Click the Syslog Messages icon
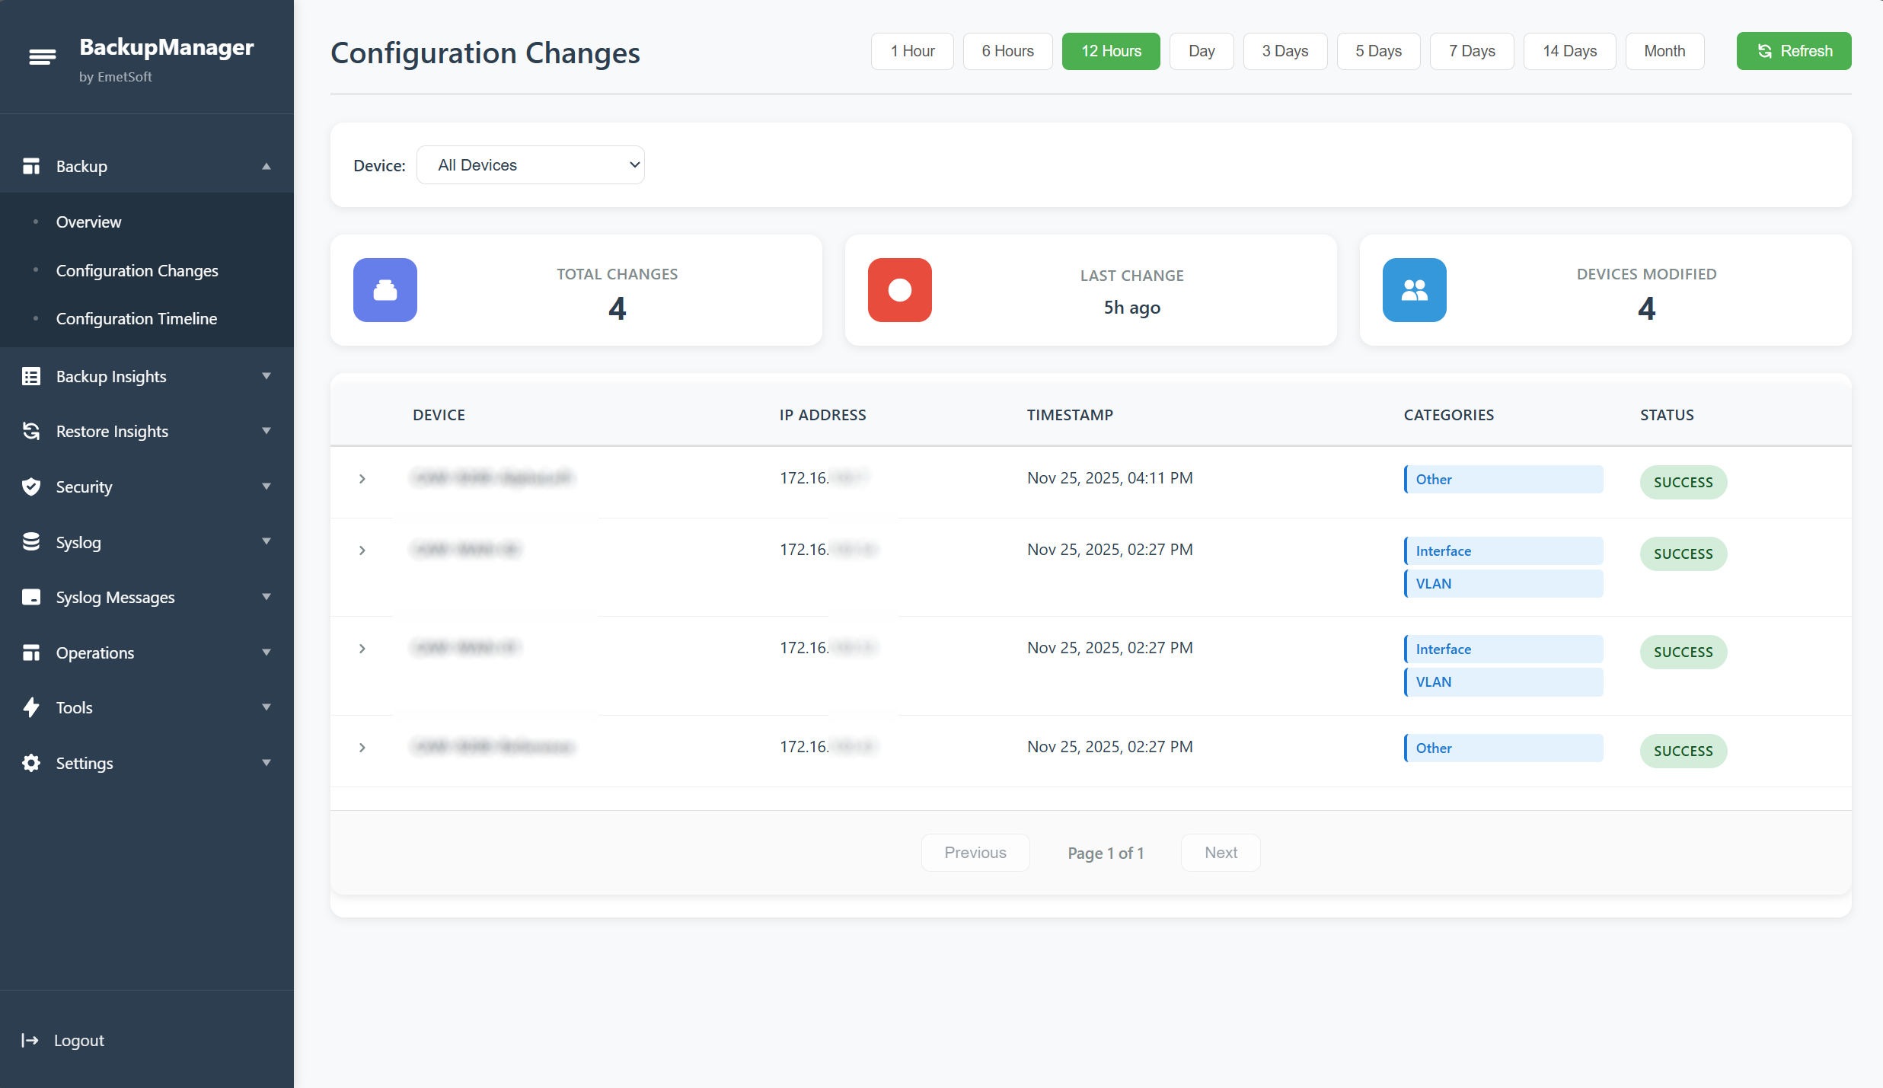The image size is (1883, 1088). (31, 597)
